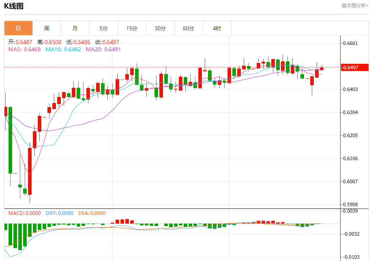371x261 pixels.
Task: Click the 0.6601 price axis label
Action: click(350, 43)
